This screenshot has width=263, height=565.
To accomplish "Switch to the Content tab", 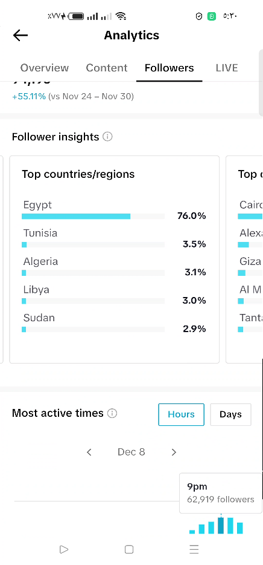I will point(107,68).
